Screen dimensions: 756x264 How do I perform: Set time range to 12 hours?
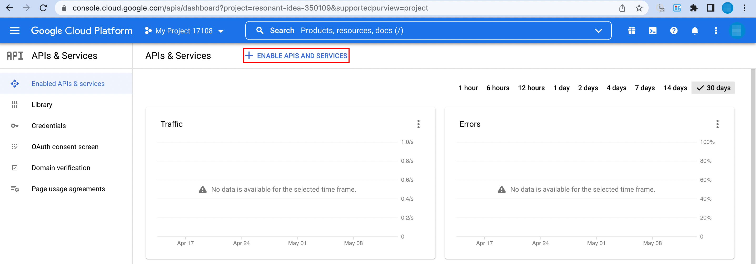coord(531,88)
